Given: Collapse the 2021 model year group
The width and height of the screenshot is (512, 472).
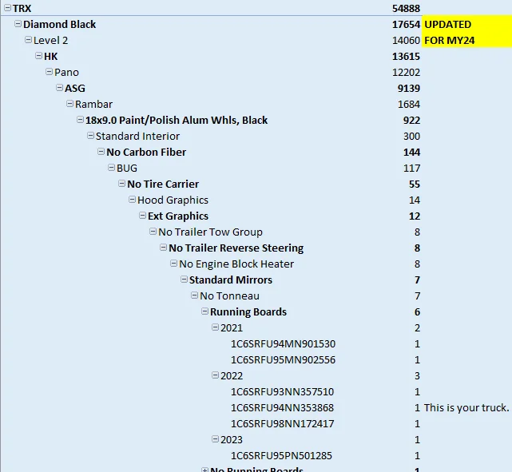Looking at the screenshot, I should pyautogui.click(x=216, y=327).
